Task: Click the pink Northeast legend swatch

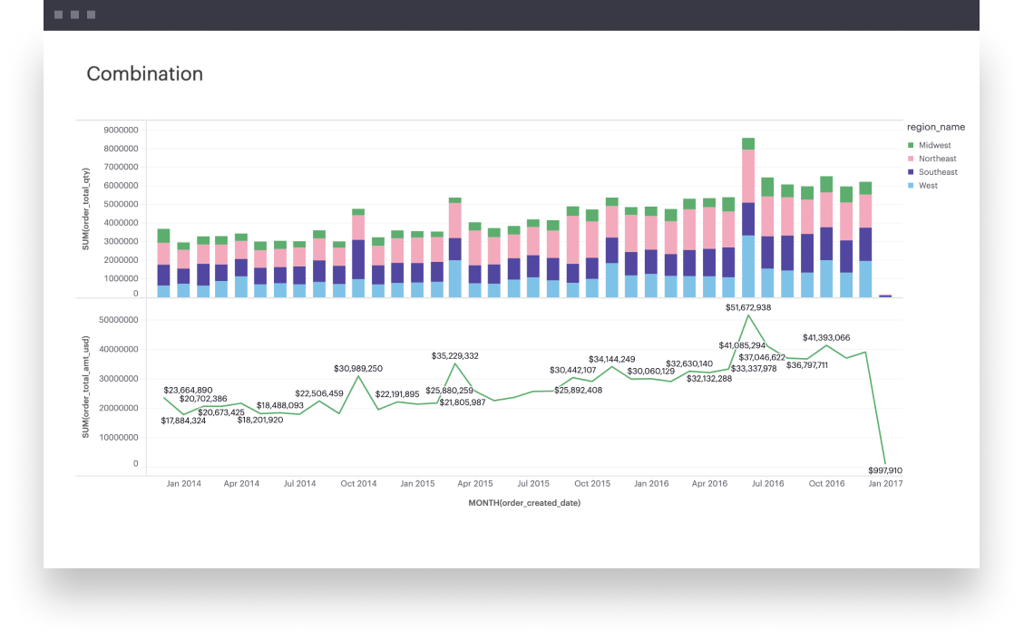Action: pyautogui.click(x=911, y=160)
